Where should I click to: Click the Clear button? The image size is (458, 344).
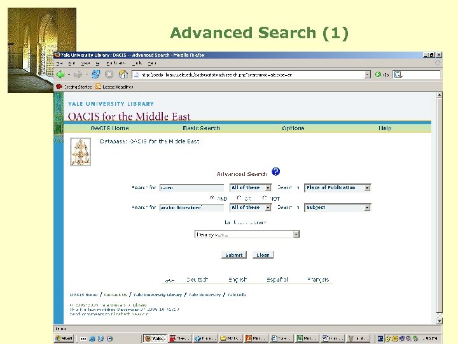263,255
